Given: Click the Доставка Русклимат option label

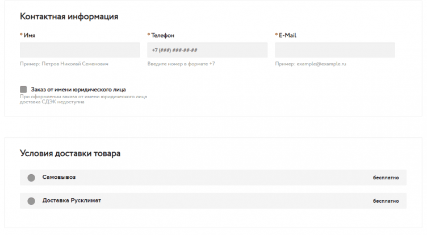Looking at the screenshot, I should [x=72, y=200].
